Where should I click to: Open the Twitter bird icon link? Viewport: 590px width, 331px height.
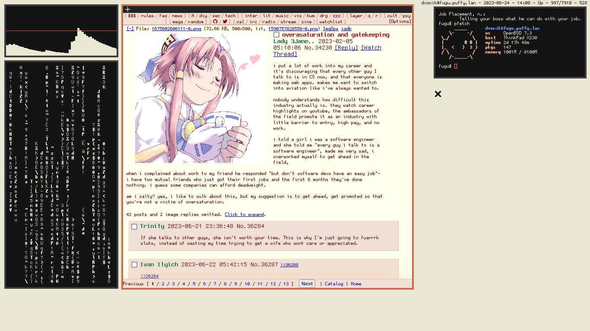[x=225, y=22]
